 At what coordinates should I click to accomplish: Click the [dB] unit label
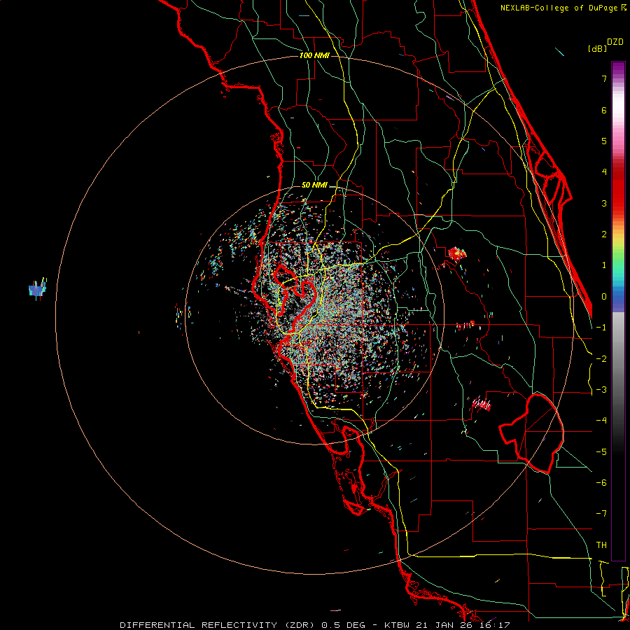597,48
